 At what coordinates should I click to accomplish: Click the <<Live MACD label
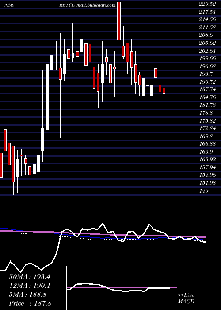tap(186, 298)
